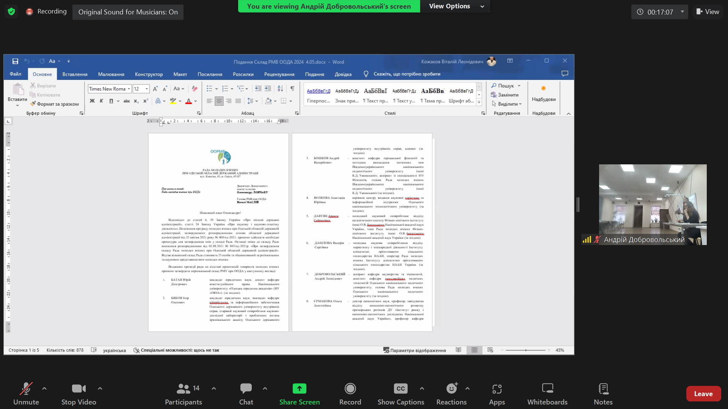Stop Video camera toggle
Screen dimensions: 728x409
click(78, 389)
